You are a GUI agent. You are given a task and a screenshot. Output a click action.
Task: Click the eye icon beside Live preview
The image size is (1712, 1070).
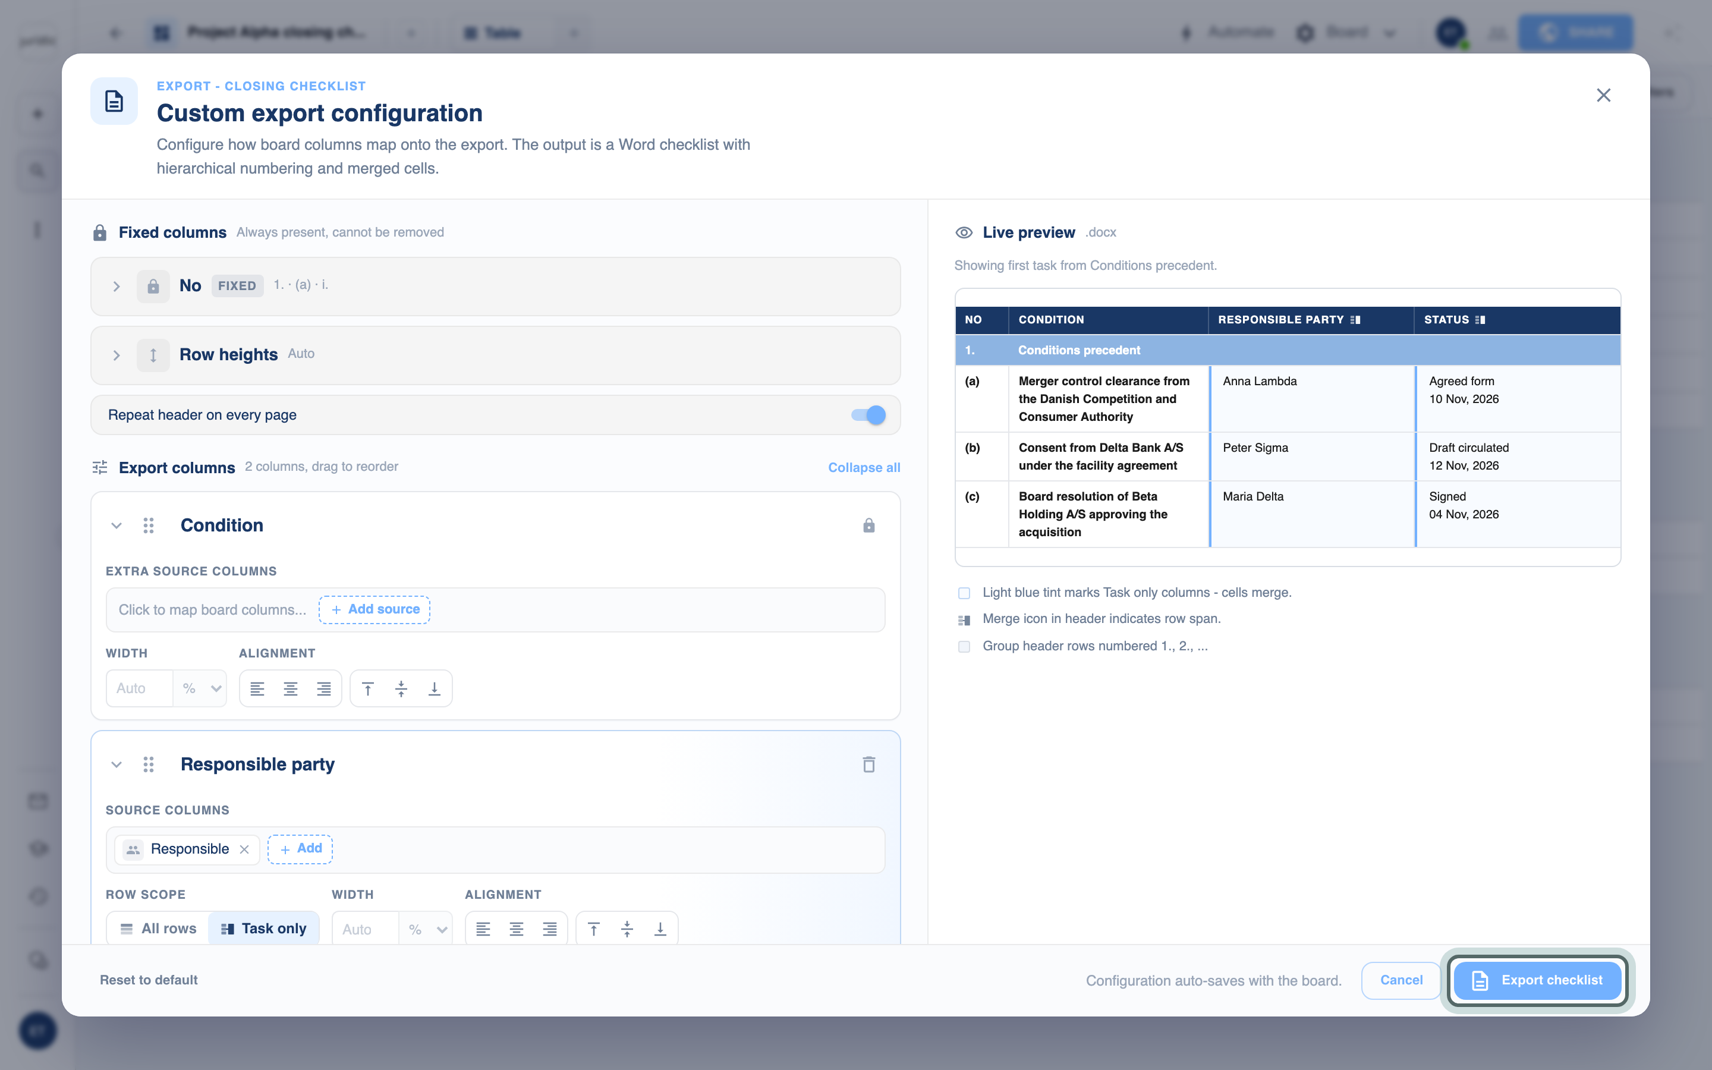(964, 233)
